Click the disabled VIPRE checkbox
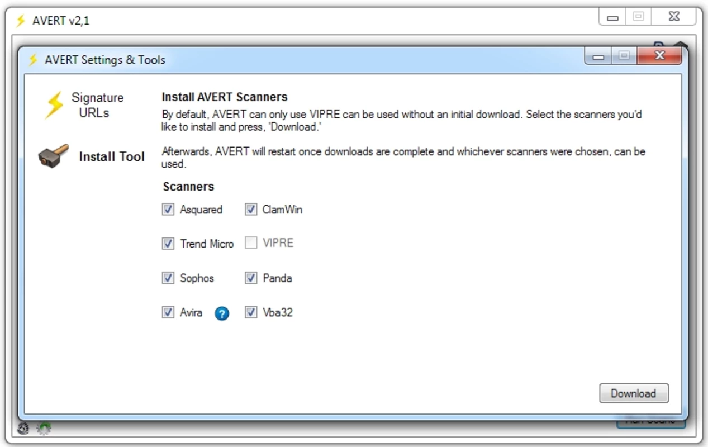The height and width of the screenshot is (447, 708). click(251, 243)
